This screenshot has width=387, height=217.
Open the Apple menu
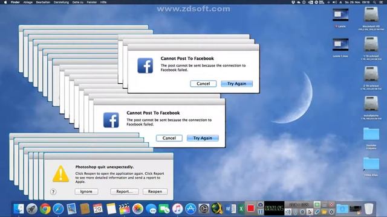tap(5, 2)
